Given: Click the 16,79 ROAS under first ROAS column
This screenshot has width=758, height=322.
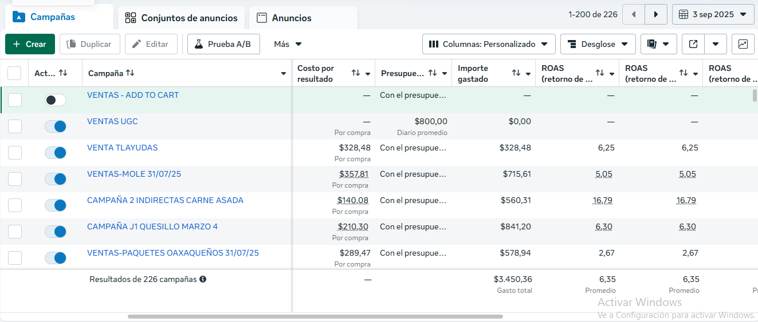Looking at the screenshot, I should coord(604,200).
